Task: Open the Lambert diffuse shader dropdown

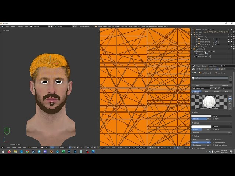Action: 222,116
